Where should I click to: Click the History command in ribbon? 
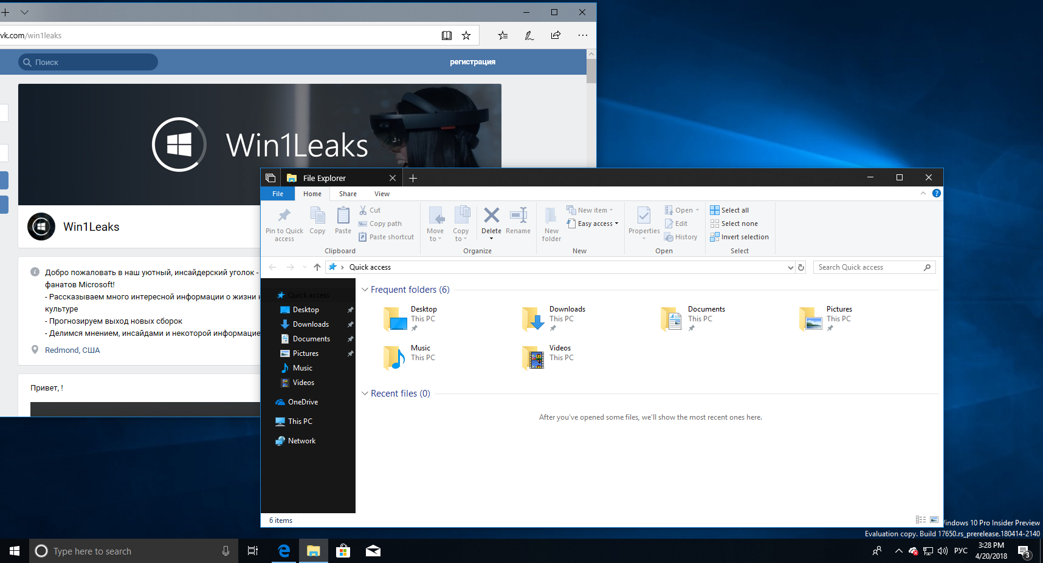click(681, 237)
